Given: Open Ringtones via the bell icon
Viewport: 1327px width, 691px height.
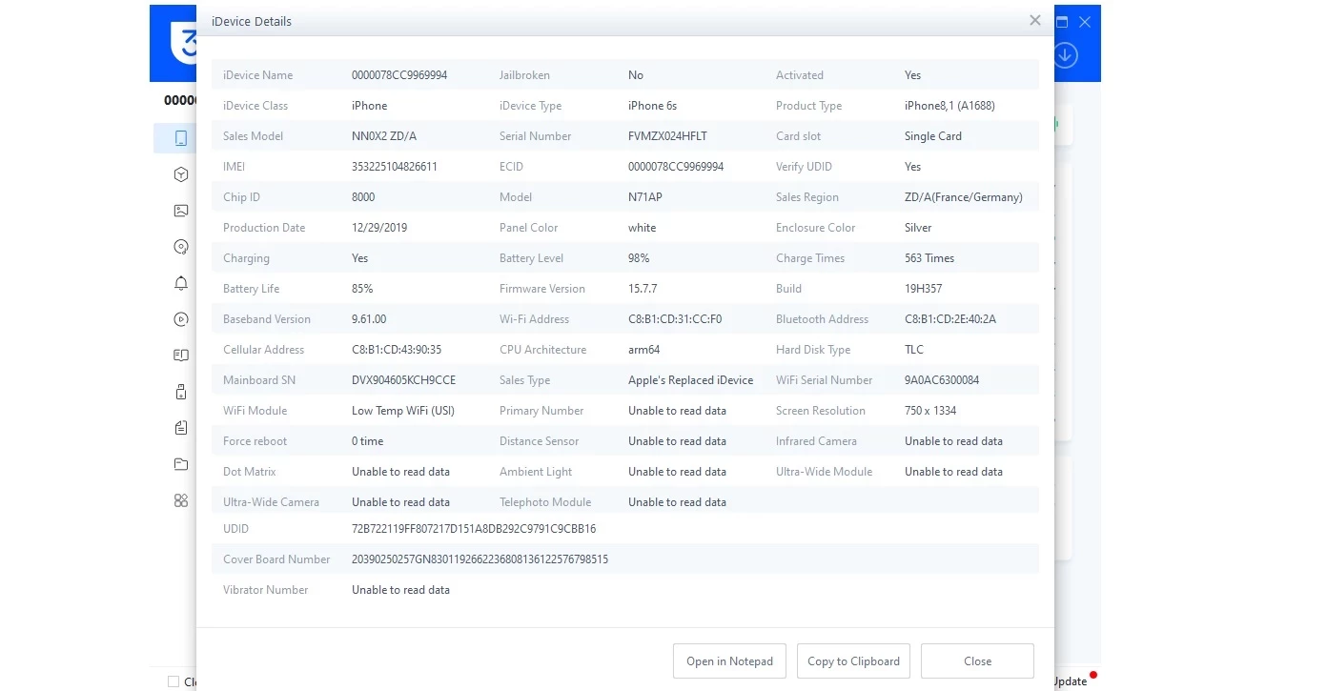Looking at the screenshot, I should click(x=181, y=283).
